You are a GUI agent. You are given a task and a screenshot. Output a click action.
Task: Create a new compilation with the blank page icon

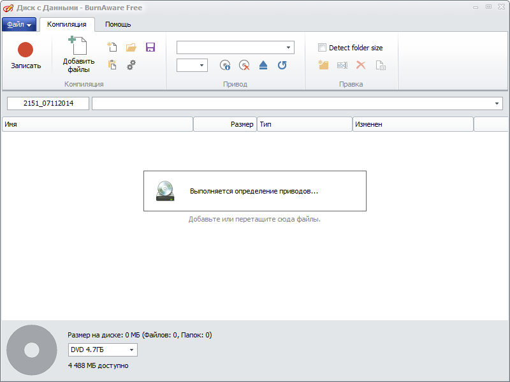[112, 47]
